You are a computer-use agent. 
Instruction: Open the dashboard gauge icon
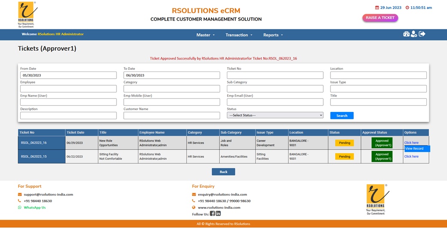[x=406, y=34]
